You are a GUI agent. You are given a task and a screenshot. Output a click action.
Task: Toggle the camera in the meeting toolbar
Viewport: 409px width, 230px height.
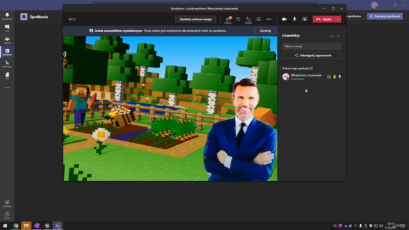[x=284, y=19]
